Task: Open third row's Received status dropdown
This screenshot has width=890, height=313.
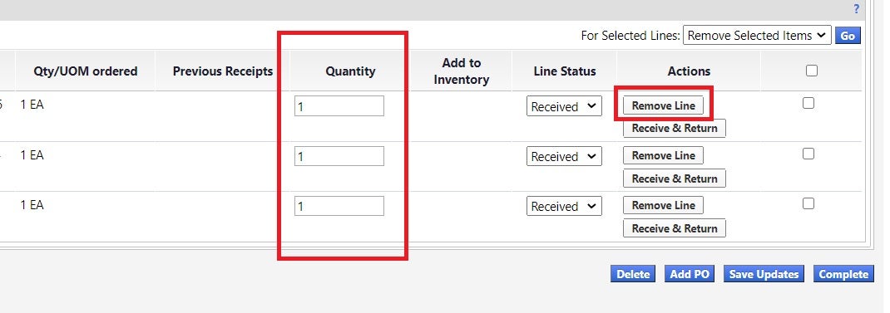Action: click(x=564, y=207)
